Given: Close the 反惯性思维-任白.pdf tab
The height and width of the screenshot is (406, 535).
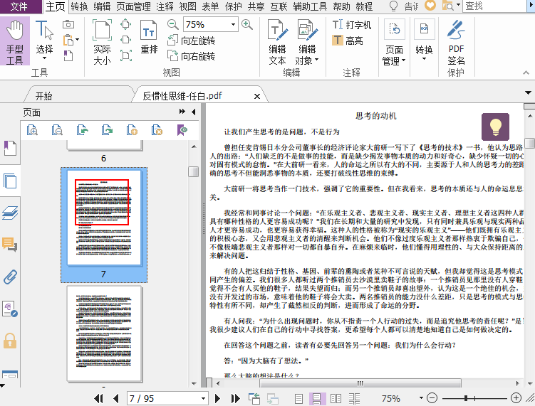Looking at the screenshot, I should [257, 97].
